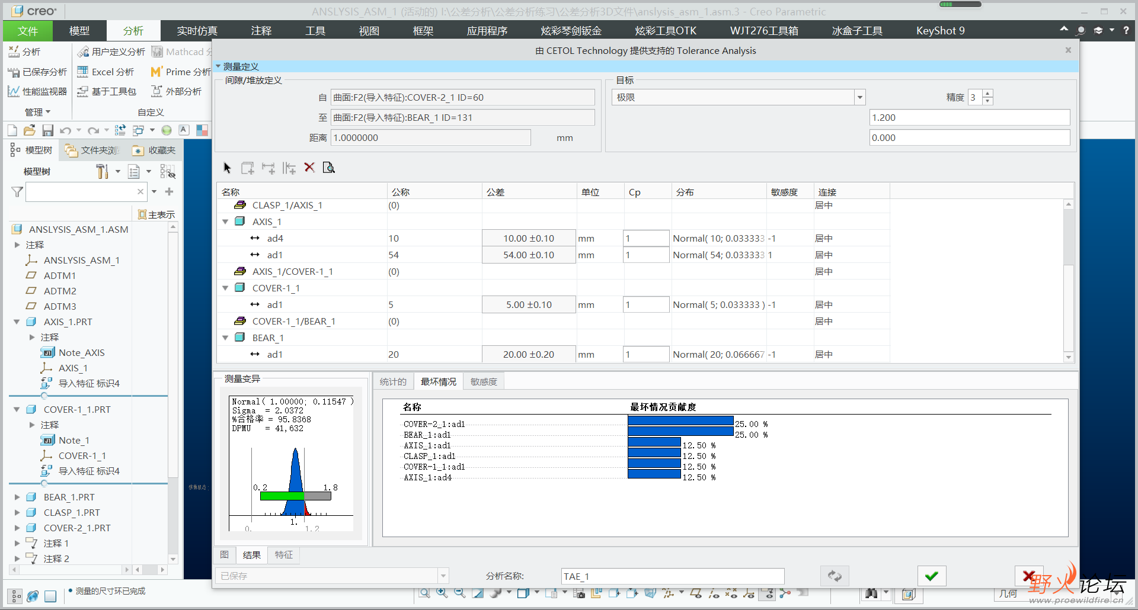Click the Windows switcher icon

point(139,130)
